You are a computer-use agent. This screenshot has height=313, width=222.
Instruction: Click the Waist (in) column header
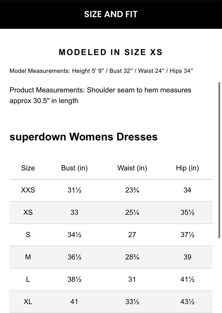(x=132, y=168)
